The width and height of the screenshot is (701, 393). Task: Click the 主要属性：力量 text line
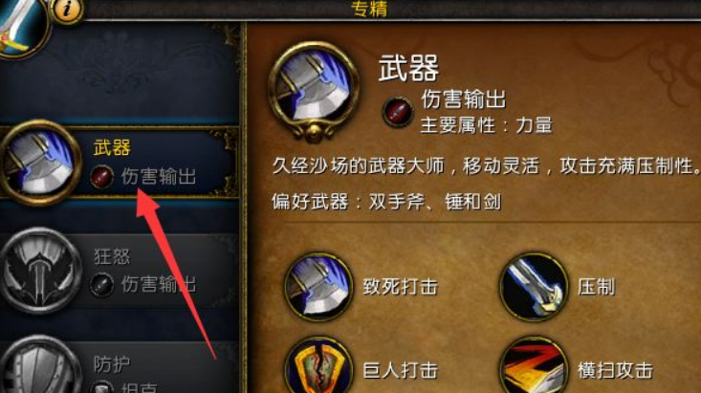(487, 125)
